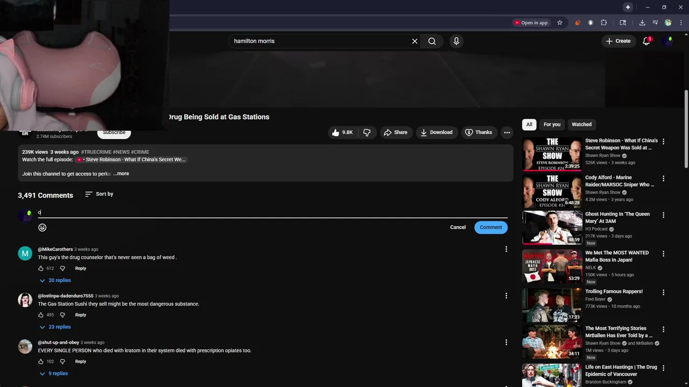Click Open in app button
This screenshot has width=689, height=387.
coord(531,23)
